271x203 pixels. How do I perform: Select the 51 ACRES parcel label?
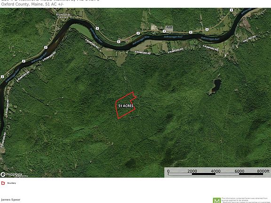tap(126, 106)
